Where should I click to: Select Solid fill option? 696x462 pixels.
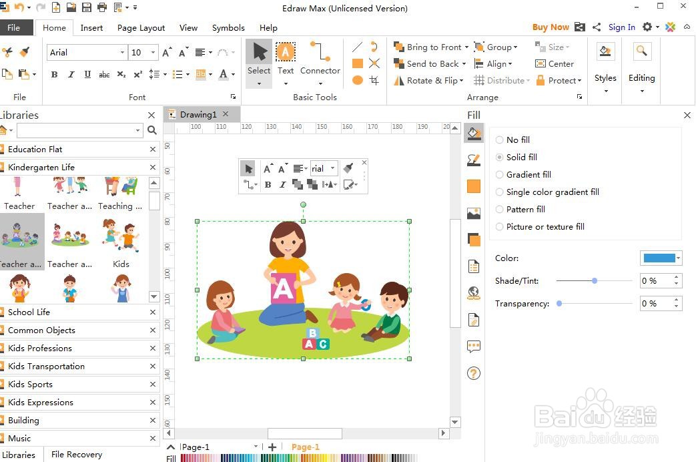coord(516,157)
